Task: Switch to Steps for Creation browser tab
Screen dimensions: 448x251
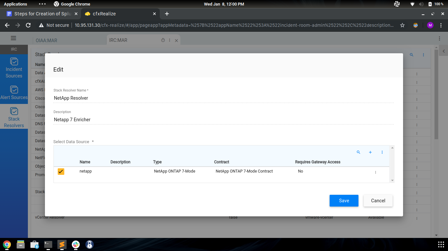Action: point(43,14)
